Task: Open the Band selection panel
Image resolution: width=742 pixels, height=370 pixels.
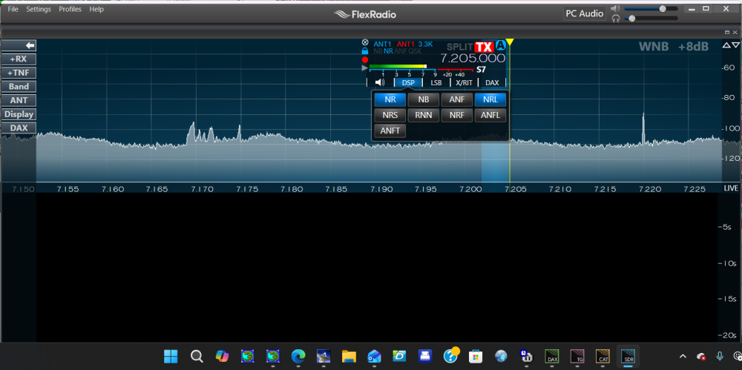Action: pos(19,87)
